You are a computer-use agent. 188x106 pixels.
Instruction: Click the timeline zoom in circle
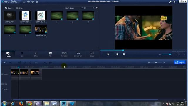pos(164,62)
